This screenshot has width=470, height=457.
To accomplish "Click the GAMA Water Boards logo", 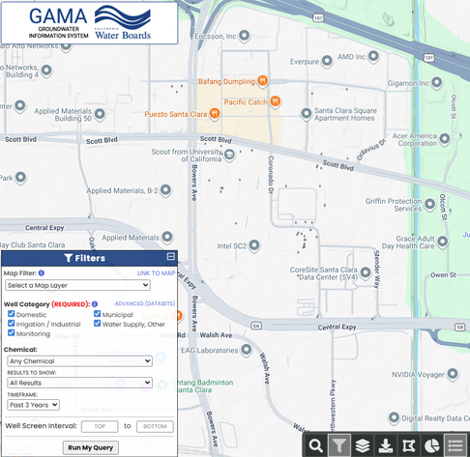I will coord(90,23).
